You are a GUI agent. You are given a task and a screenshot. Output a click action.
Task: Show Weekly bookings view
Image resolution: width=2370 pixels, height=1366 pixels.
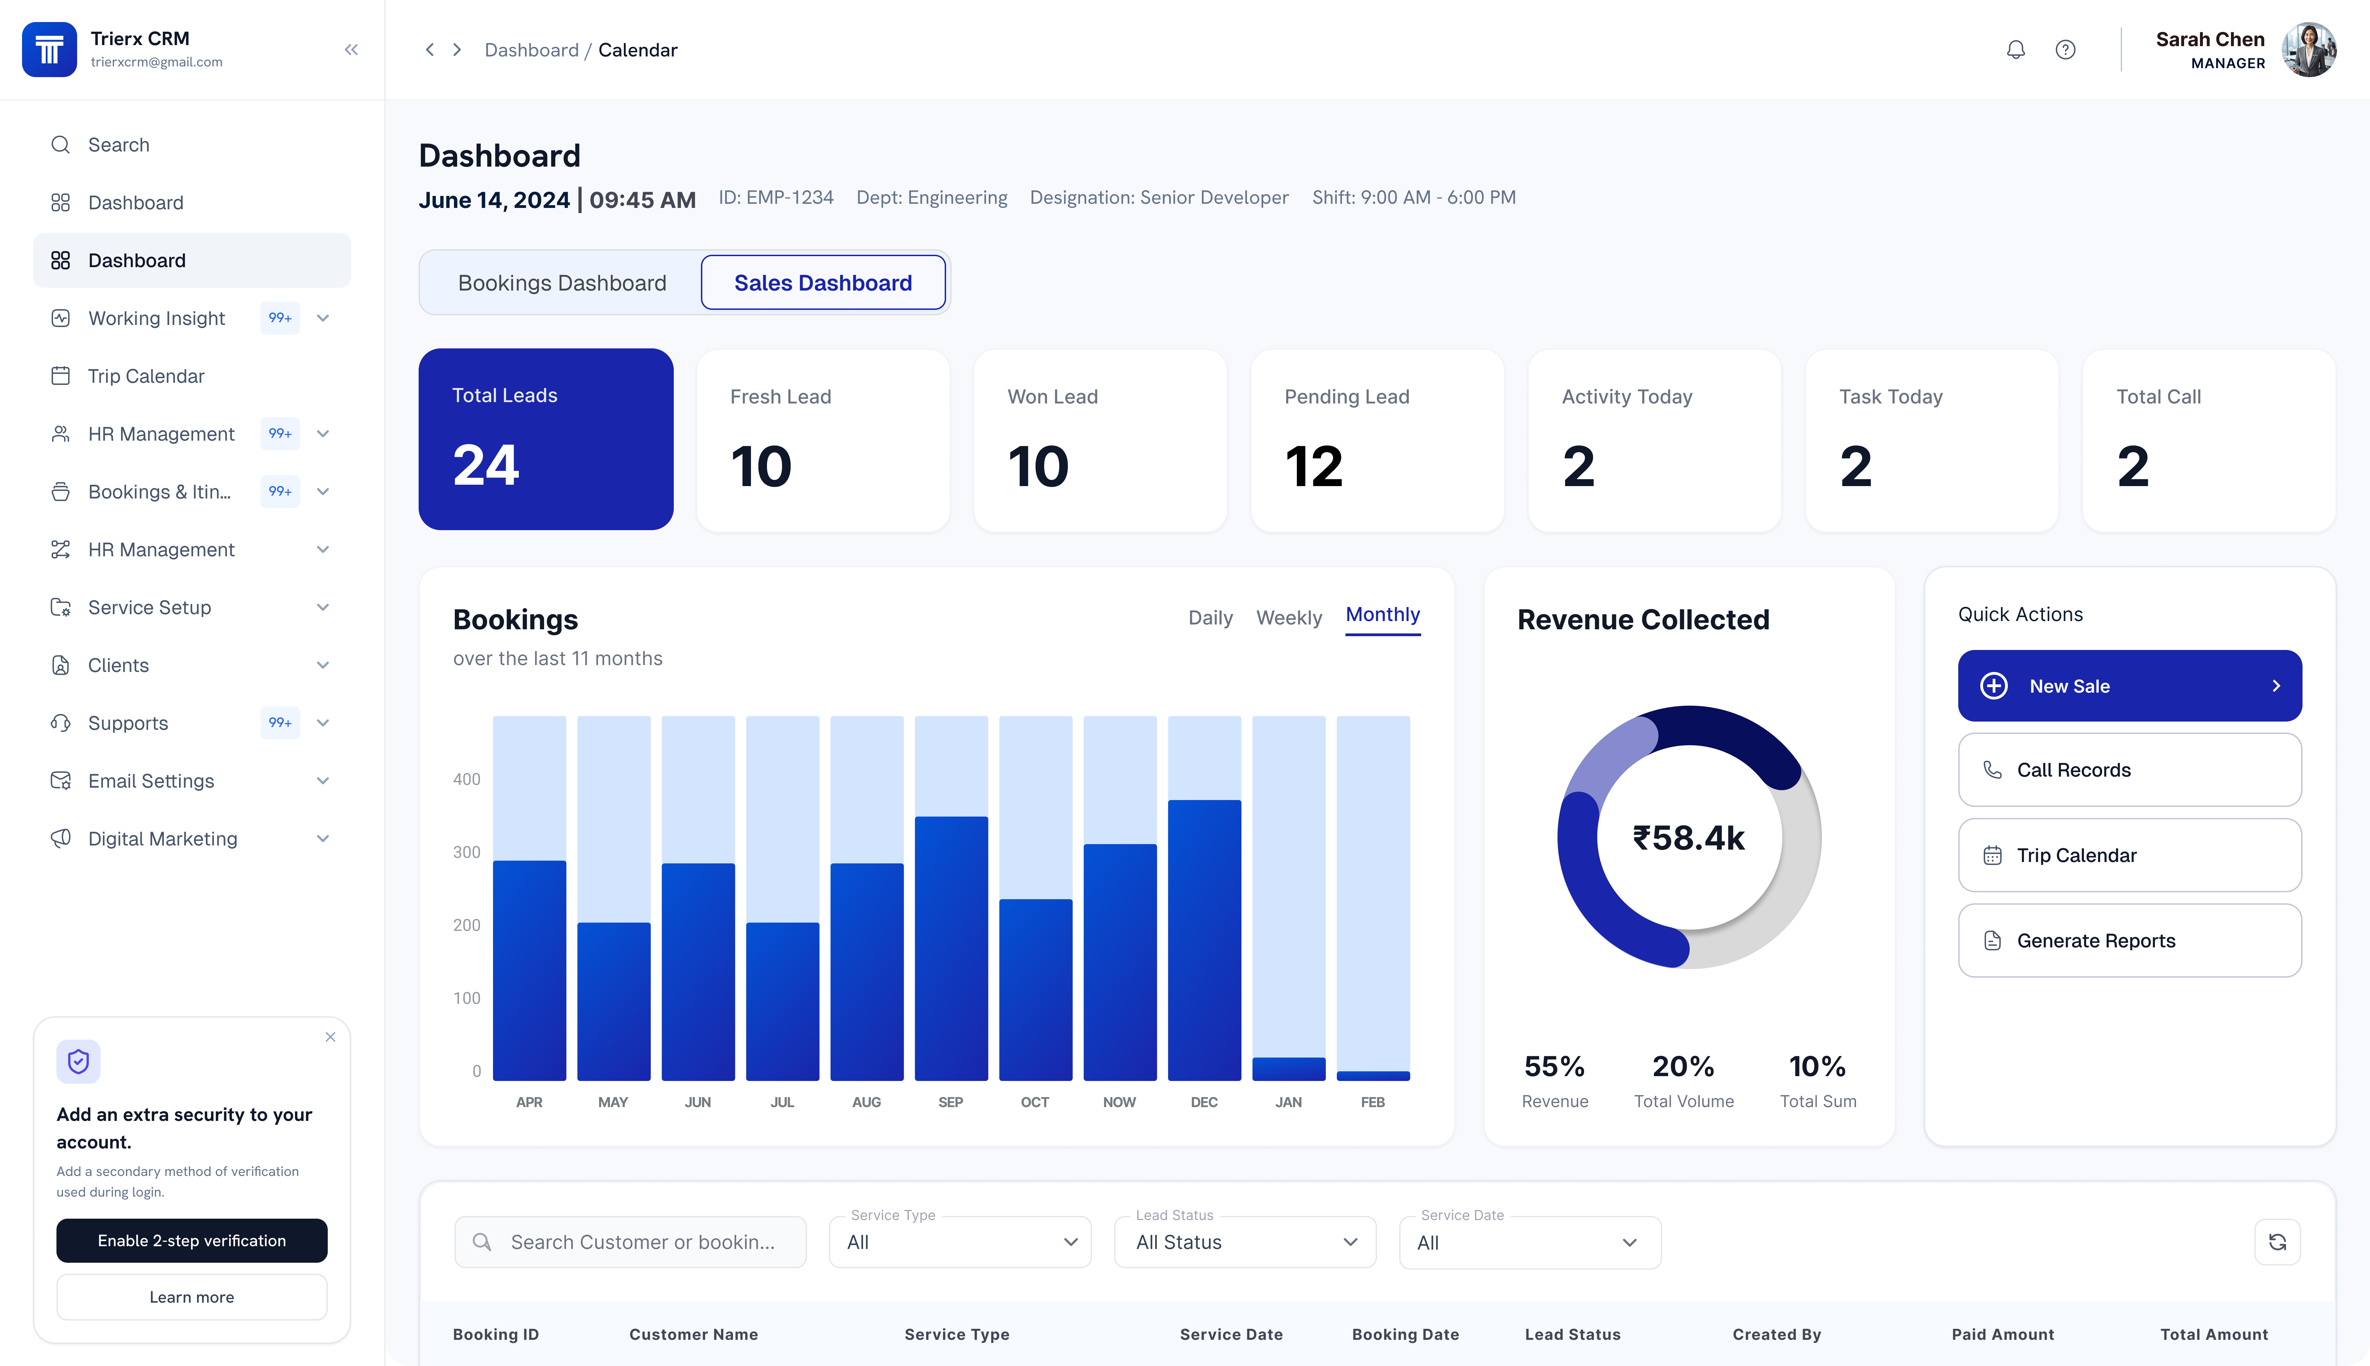(x=1289, y=617)
